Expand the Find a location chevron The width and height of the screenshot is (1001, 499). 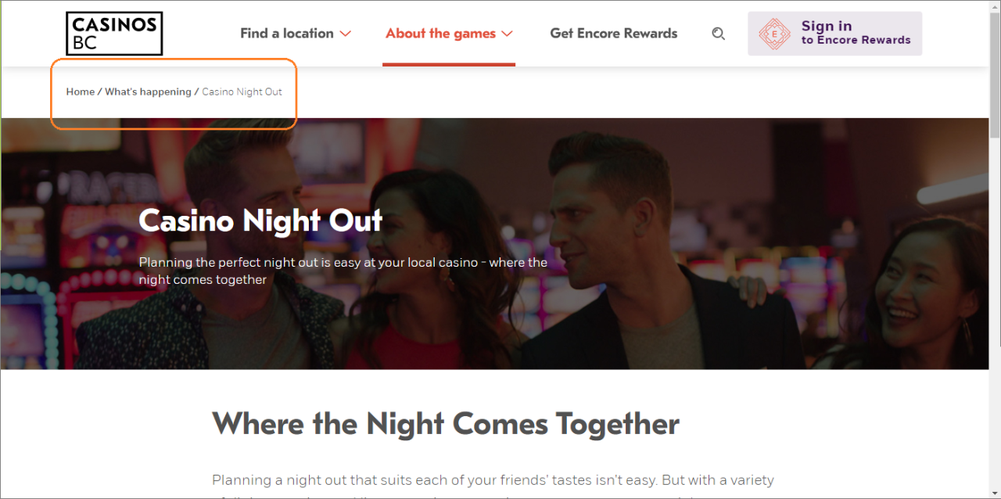pyautogui.click(x=345, y=34)
